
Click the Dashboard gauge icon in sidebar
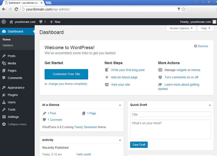tap(4, 31)
